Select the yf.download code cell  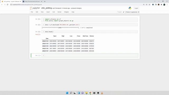pos(90,25)
